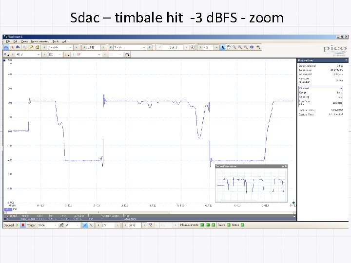
Task: Click the red stop capture button
Action: coord(23,225)
